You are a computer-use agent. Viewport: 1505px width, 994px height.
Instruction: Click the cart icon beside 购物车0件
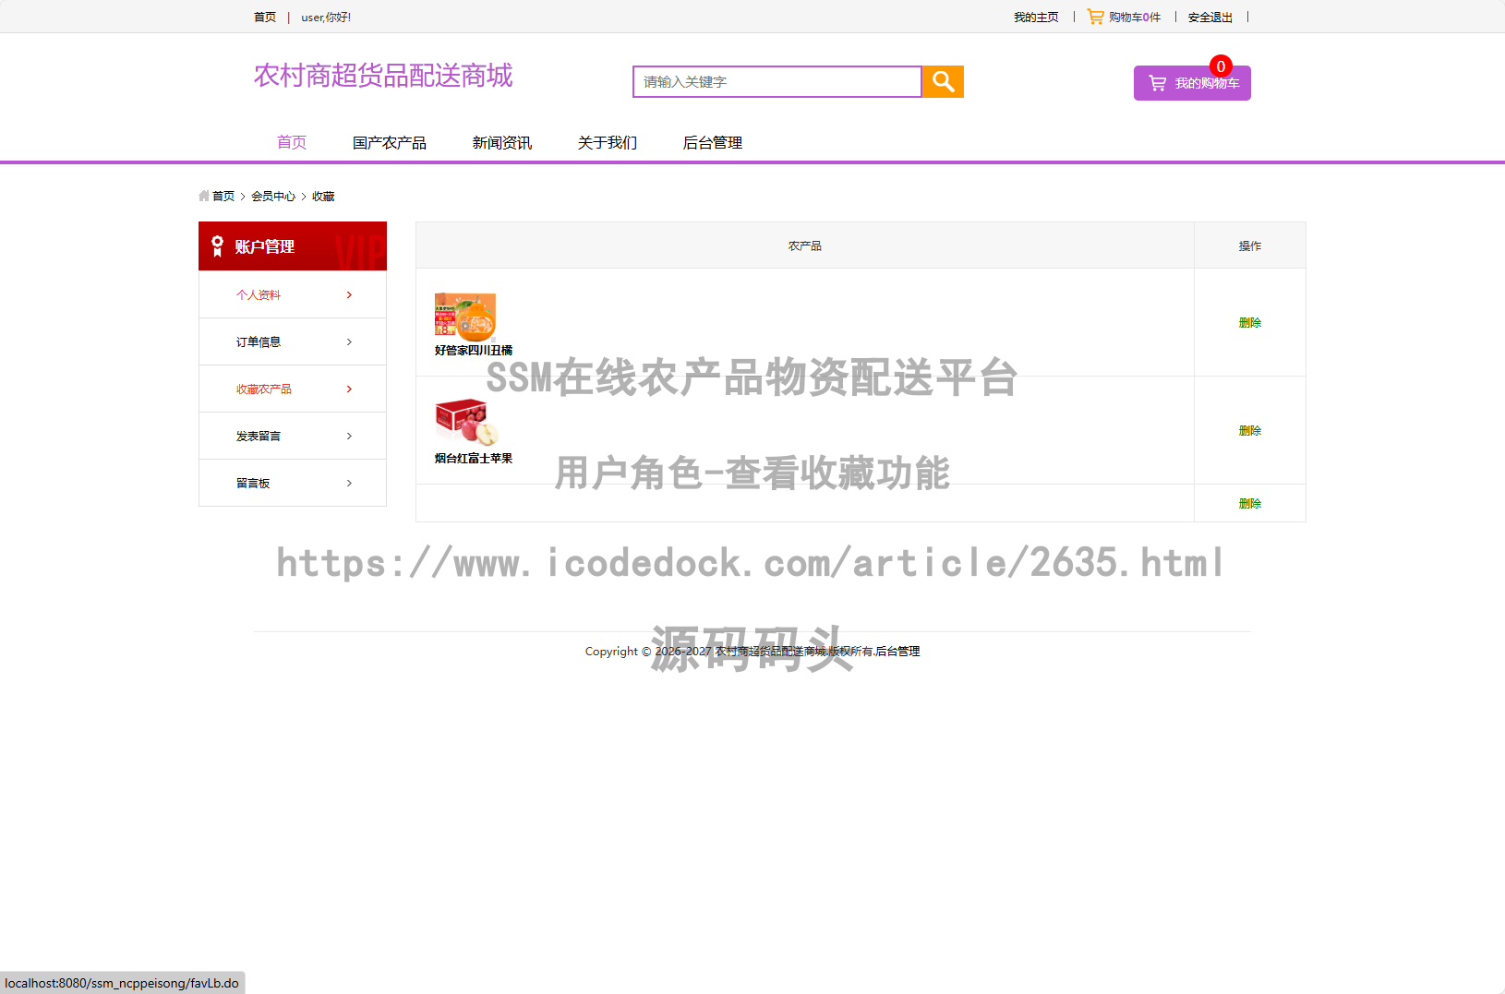pos(1095,16)
